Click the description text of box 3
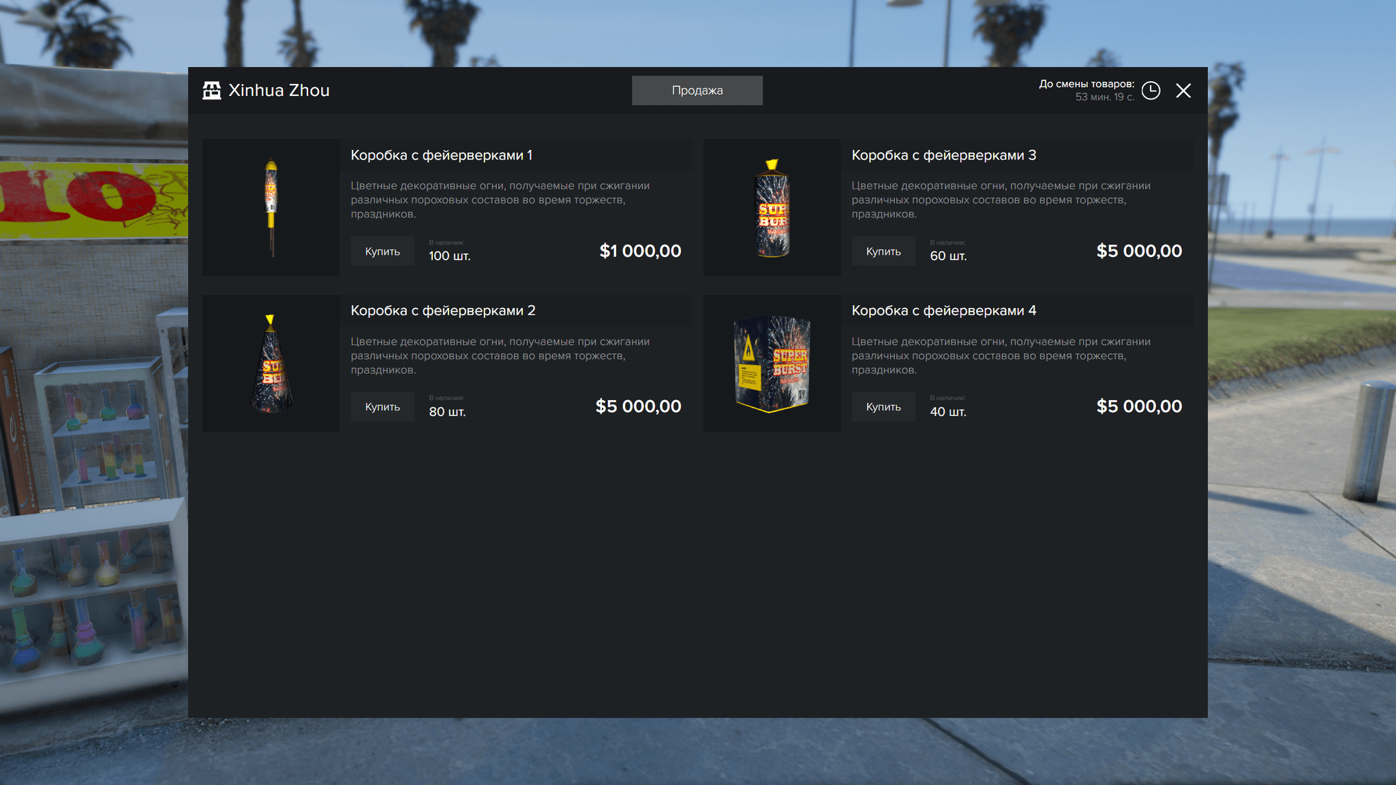 [1001, 200]
